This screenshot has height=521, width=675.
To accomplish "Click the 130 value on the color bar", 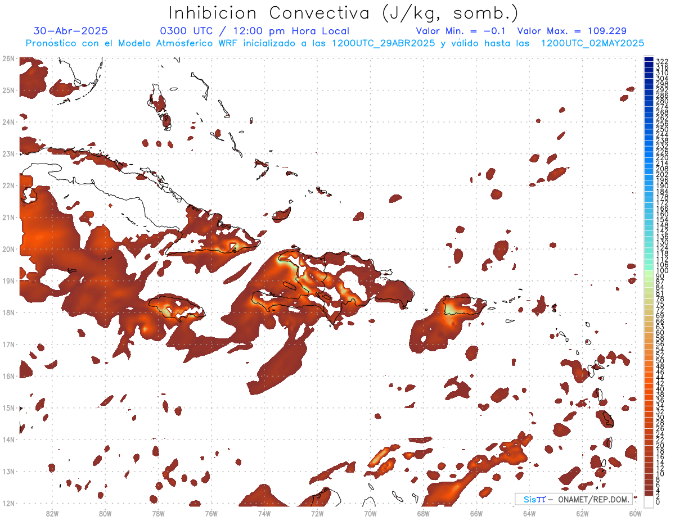I will point(662,242).
